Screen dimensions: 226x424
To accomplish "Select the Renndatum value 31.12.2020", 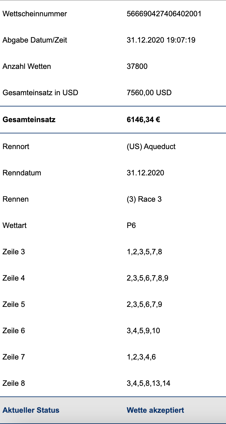I will tap(145, 173).
